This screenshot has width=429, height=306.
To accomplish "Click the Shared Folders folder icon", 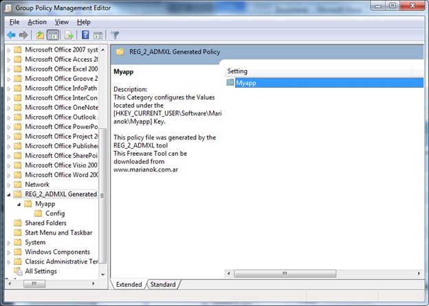I will click(17, 223).
